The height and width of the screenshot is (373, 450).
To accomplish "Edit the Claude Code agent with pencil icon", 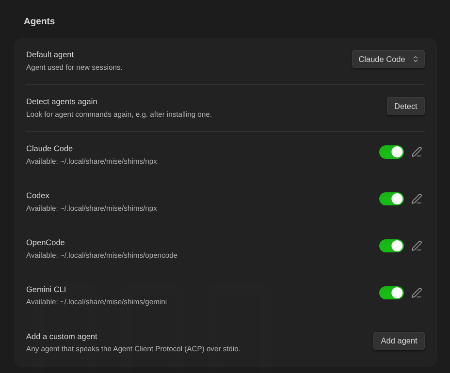I will tap(417, 152).
